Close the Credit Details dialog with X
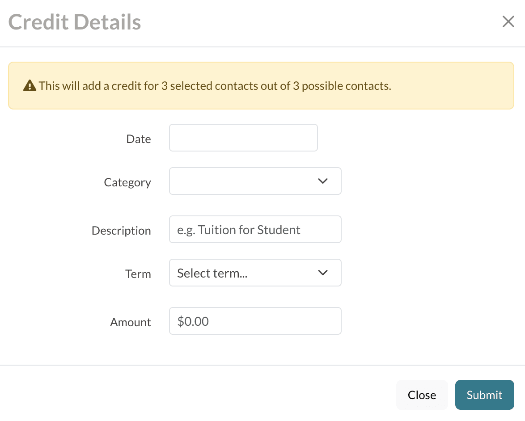 (x=508, y=21)
